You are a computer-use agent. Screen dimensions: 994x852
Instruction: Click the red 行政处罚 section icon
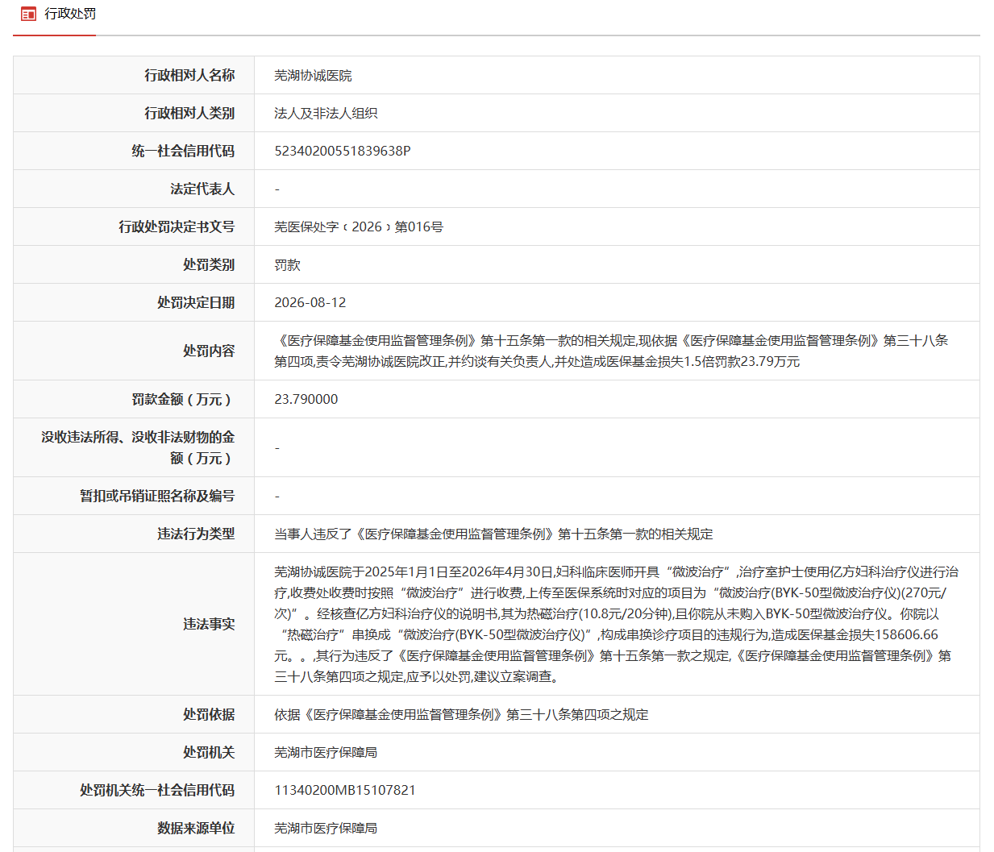pyautogui.click(x=28, y=14)
